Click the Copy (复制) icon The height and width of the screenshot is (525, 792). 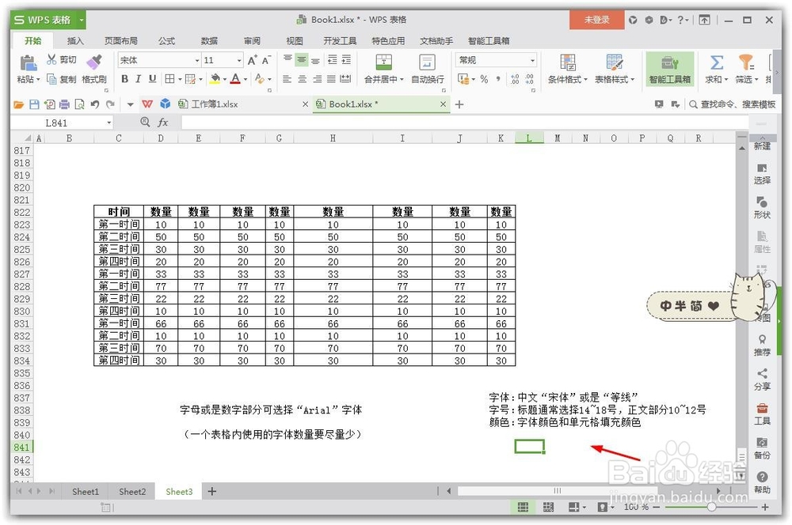click(x=51, y=79)
